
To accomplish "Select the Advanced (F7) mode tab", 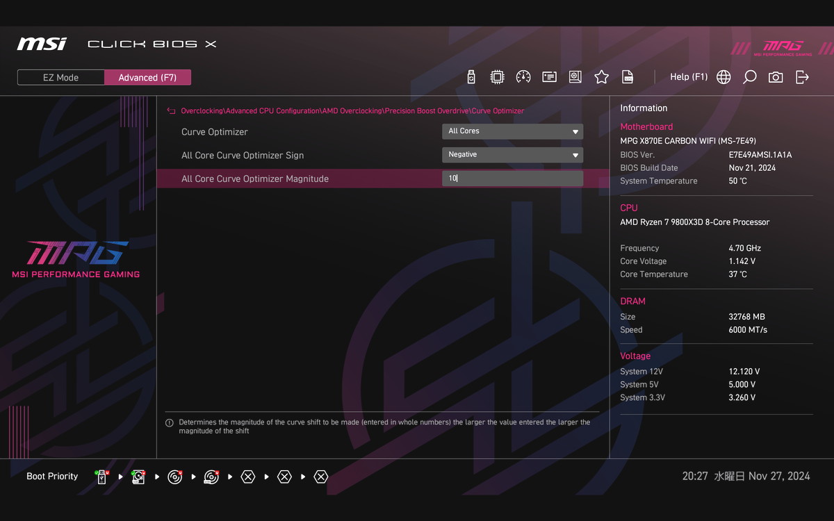I will [x=147, y=78].
